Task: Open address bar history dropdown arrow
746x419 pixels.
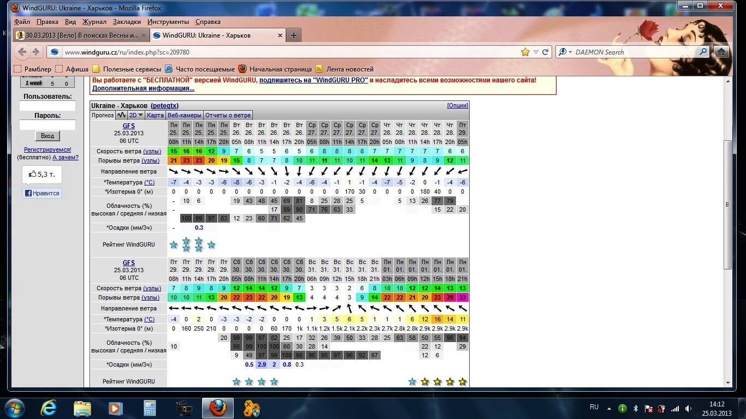Action: click(536, 52)
